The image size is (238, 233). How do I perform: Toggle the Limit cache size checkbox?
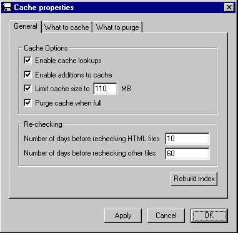(27, 89)
